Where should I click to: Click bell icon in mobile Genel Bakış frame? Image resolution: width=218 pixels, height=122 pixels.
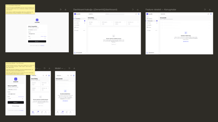point(46,76)
